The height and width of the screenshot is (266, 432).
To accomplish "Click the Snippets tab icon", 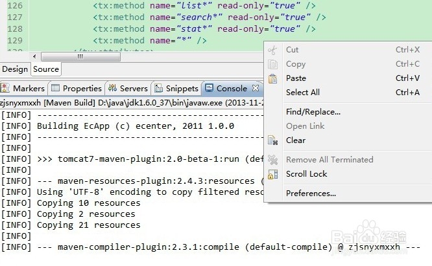I will 158,88.
